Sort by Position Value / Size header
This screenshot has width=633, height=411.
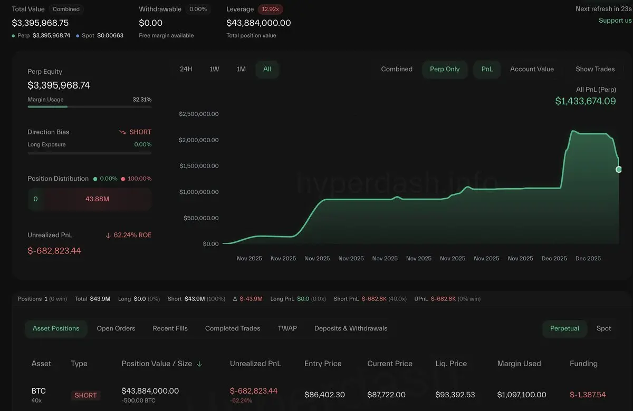[x=157, y=364]
